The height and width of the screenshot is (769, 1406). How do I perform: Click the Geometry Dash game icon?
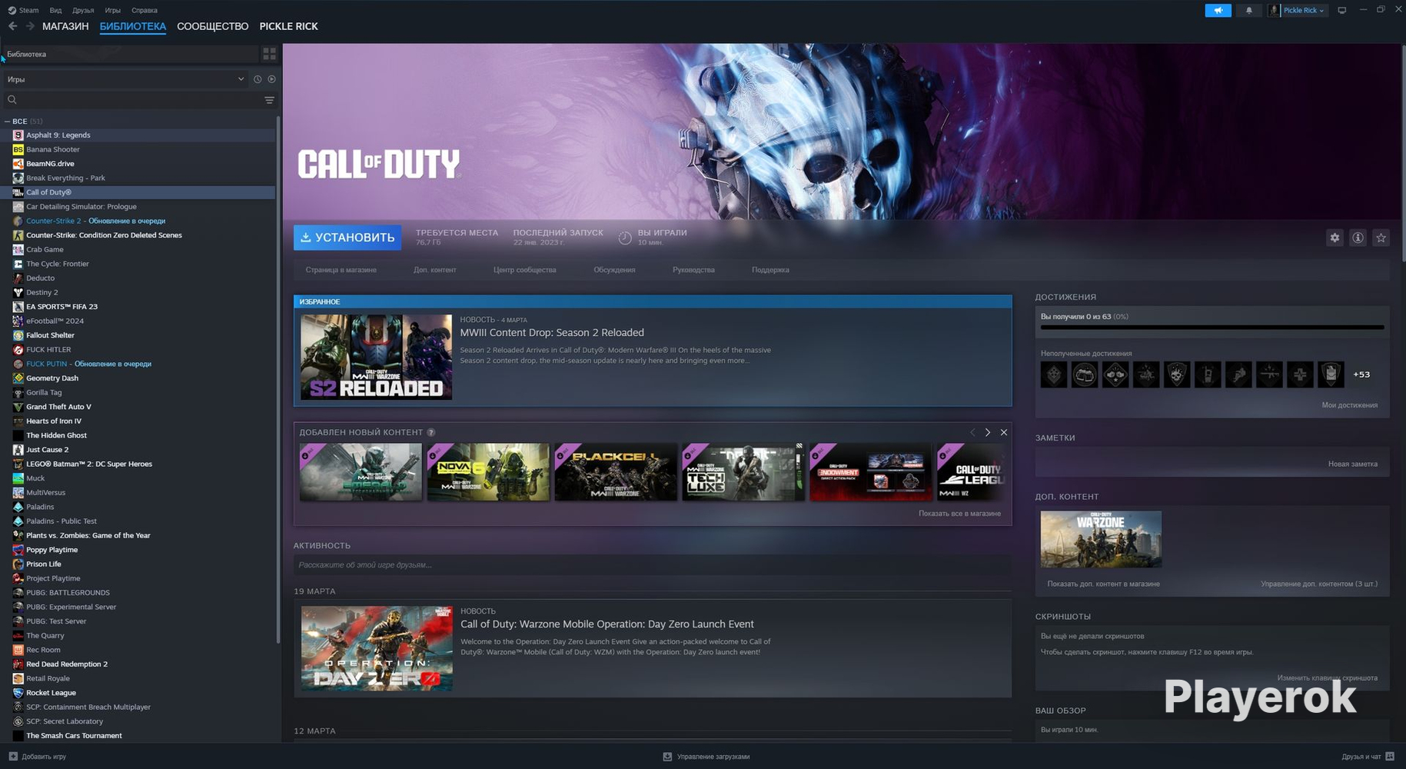coord(18,378)
